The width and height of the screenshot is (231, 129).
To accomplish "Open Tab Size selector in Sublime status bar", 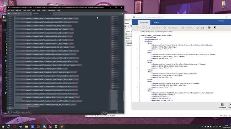I will tap(105, 112).
